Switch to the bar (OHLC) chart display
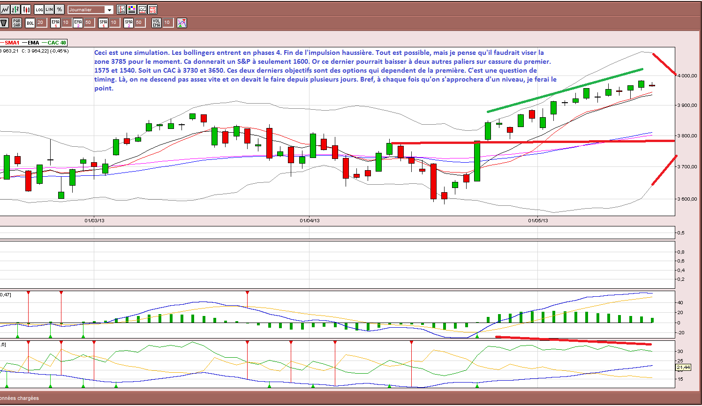The height and width of the screenshot is (406, 702). point(15,9)
